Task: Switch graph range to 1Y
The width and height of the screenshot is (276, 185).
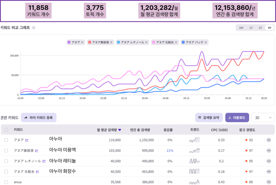Action: (x=251, y=28)
